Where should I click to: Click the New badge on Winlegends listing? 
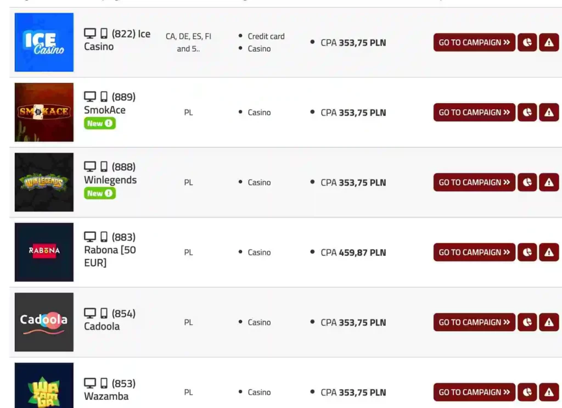[99, 193]
